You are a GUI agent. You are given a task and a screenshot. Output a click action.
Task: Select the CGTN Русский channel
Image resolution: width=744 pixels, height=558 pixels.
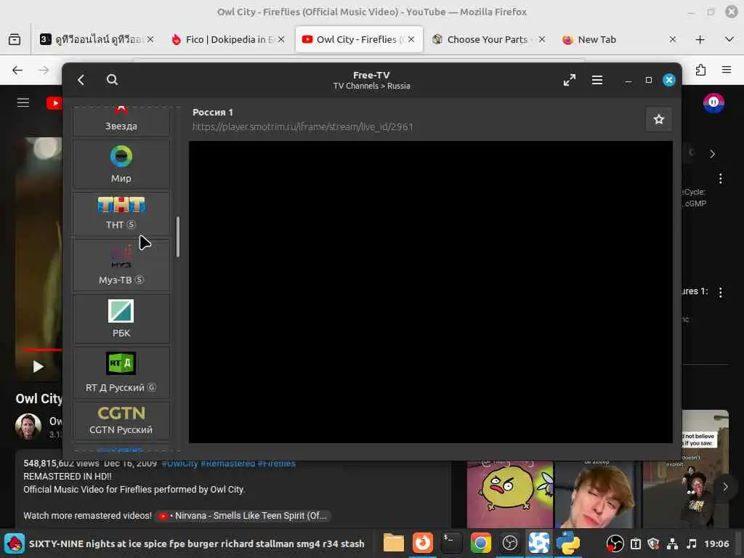121,421
